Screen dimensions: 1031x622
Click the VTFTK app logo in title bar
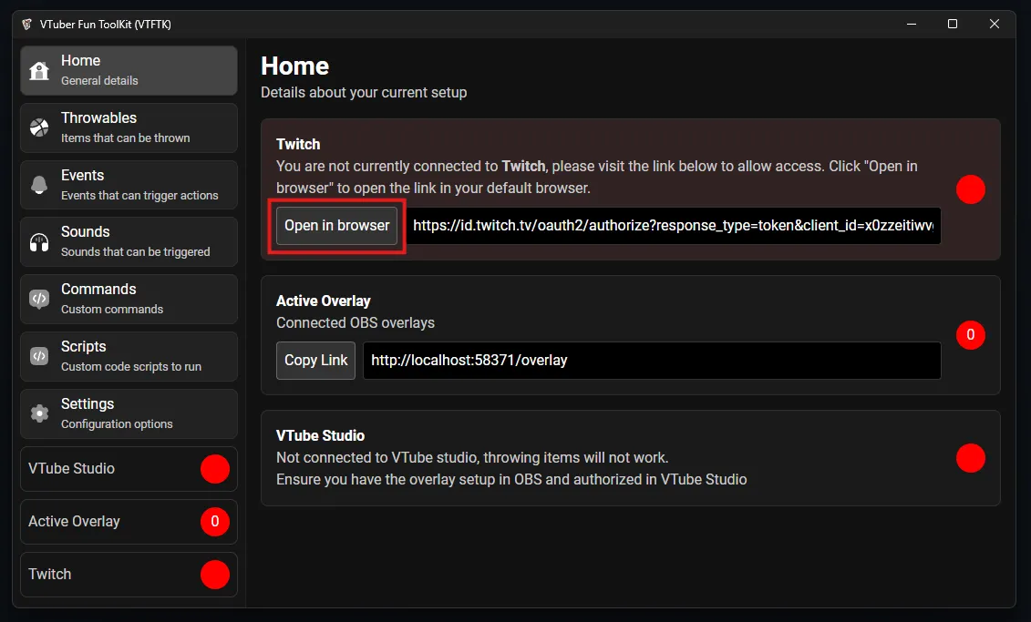point(26,25)
